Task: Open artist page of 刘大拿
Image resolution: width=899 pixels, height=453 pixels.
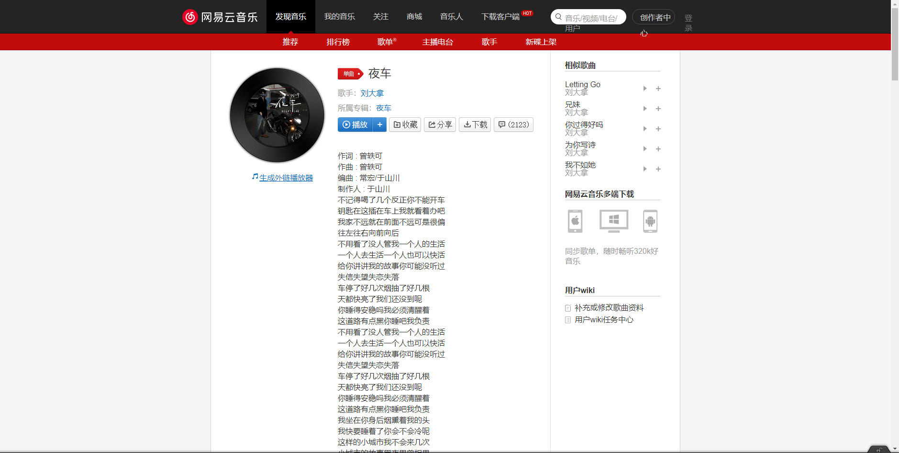Action: click(372, 93)
